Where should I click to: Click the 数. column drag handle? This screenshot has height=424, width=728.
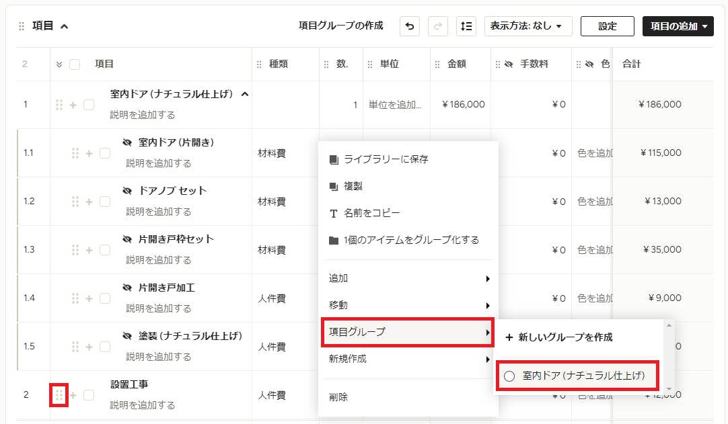pyautogui.click(x=326, y=65)
